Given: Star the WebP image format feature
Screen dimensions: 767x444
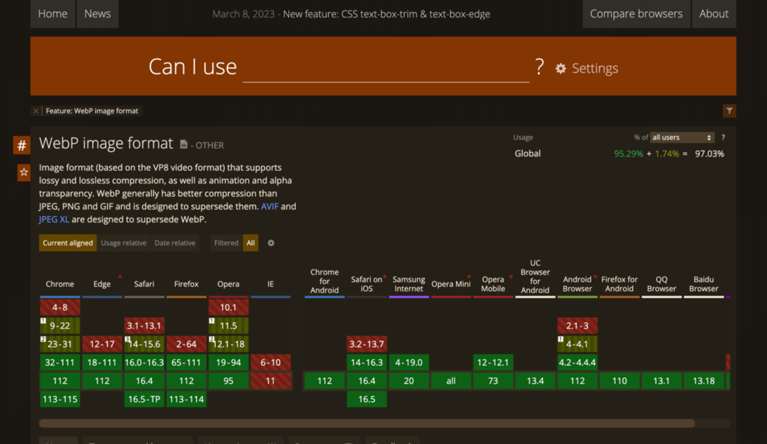Looking at the screenshot, I should (23, 172).
